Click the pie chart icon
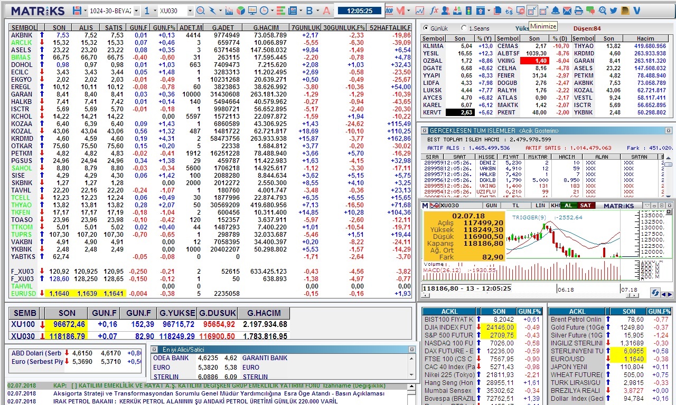 click(x=240, y=11)
